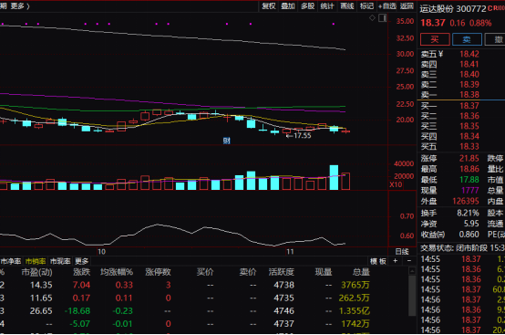Image resolution: width=505 pixels, height=335 pixels.
Task: Select the 市销率 tab
Action: pyautogui.click(x=36, y=261)
